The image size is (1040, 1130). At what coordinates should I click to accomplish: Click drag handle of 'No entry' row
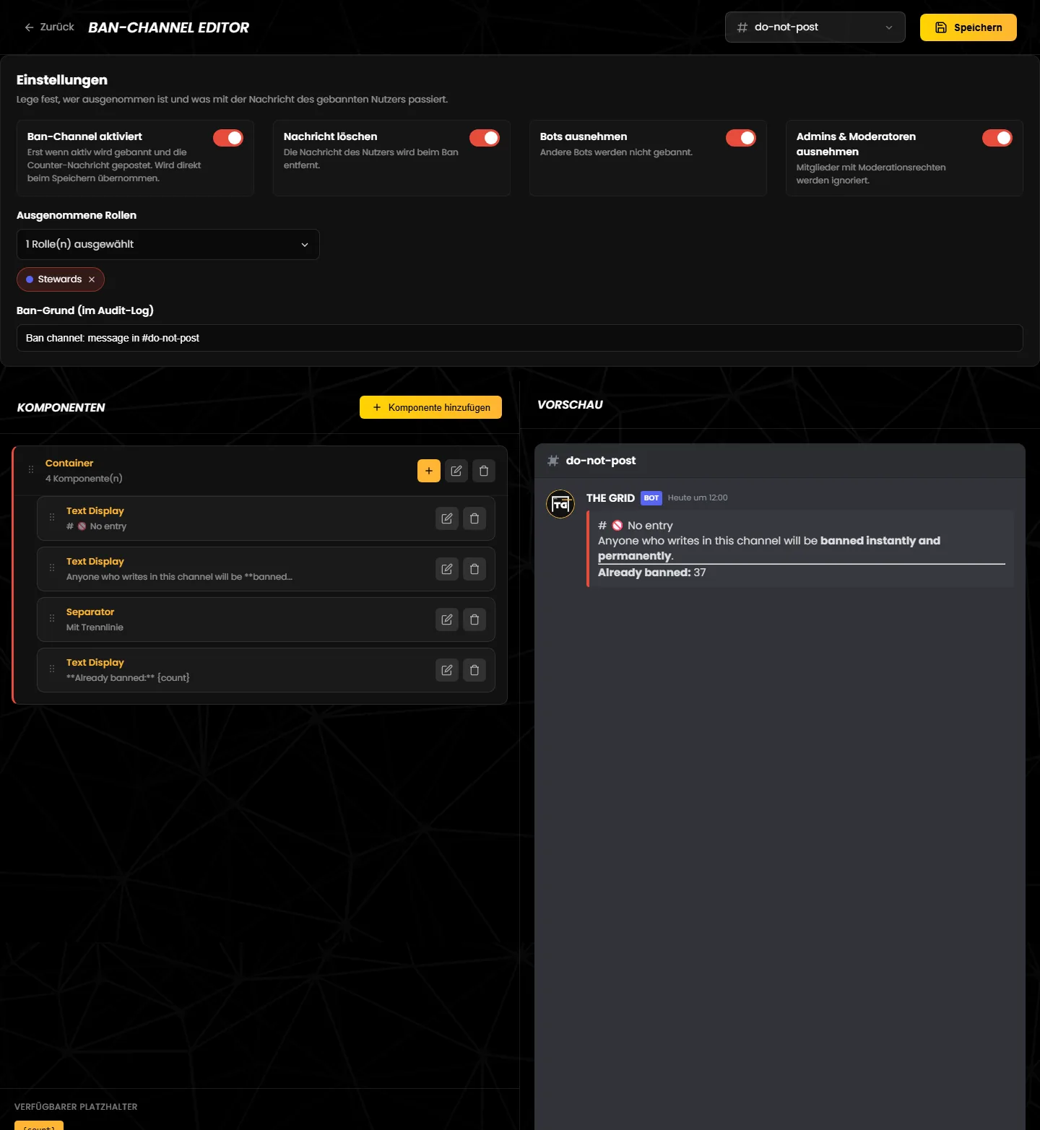coord(52,518)
